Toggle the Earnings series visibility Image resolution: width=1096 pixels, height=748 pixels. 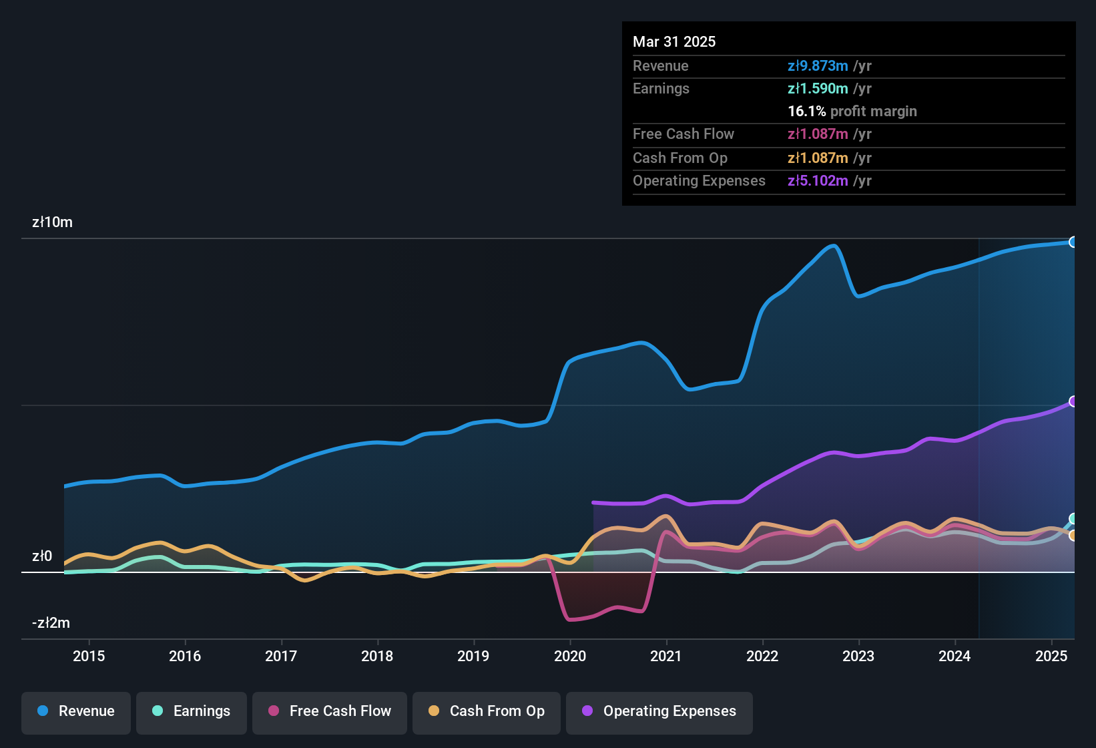point(192,711)
